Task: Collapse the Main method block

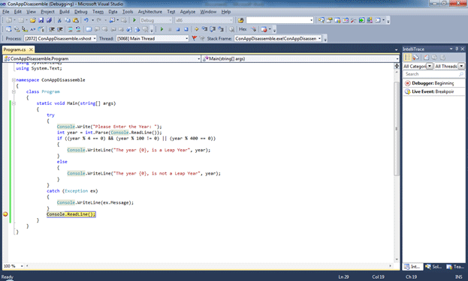Action: coord(14,103)
